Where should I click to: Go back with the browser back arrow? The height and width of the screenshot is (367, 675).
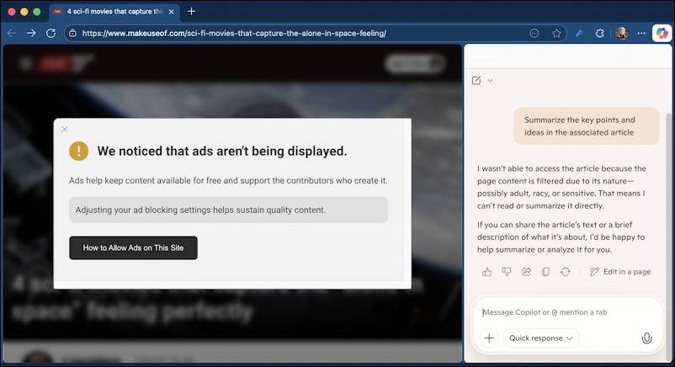[x=12, y=33]
